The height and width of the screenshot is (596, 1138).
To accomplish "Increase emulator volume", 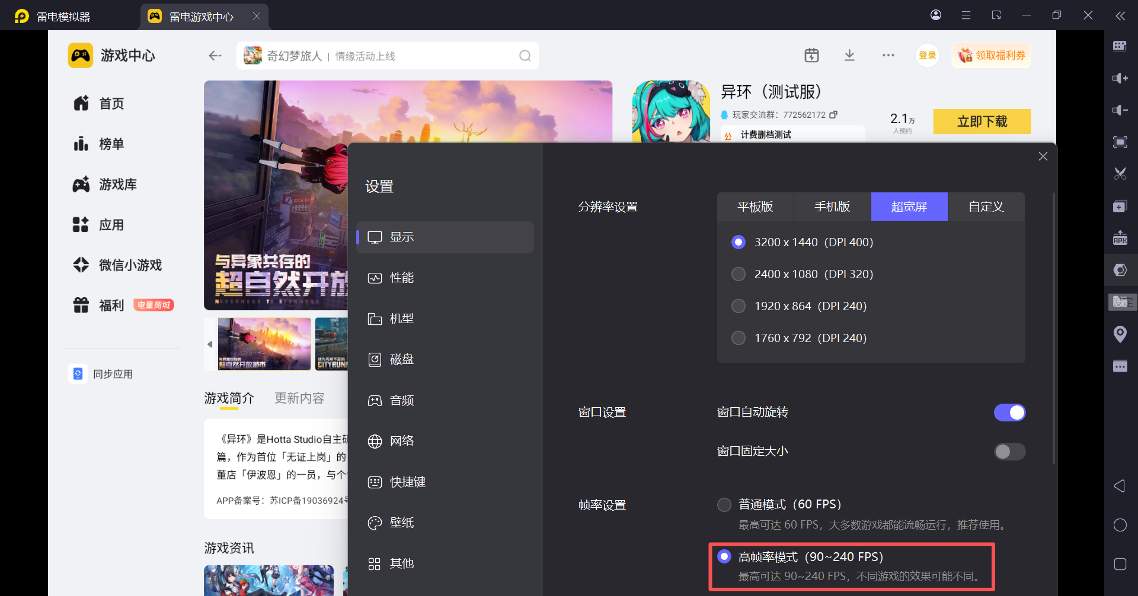I will pos(1120,78).
